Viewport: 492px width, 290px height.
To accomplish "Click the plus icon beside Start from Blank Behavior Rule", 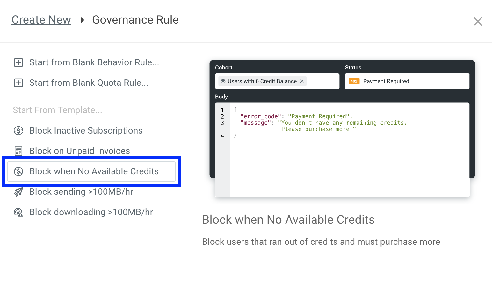I will click(x=18, y=62).
